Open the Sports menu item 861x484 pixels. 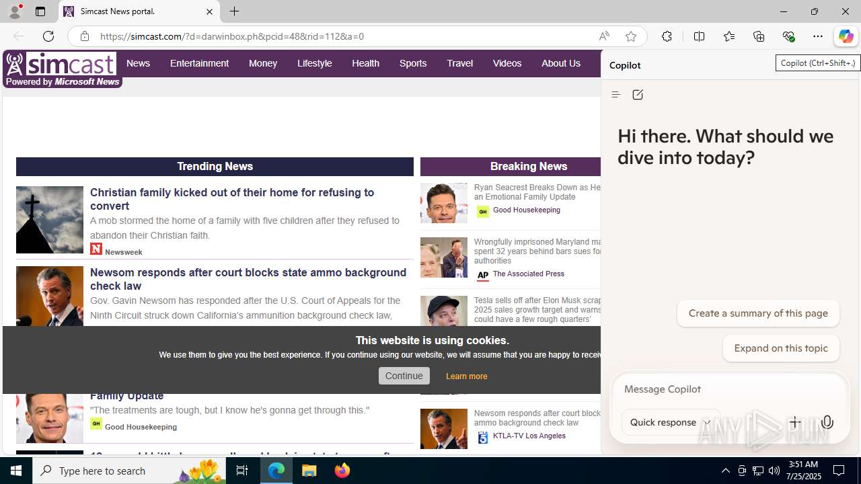[413, 63]
